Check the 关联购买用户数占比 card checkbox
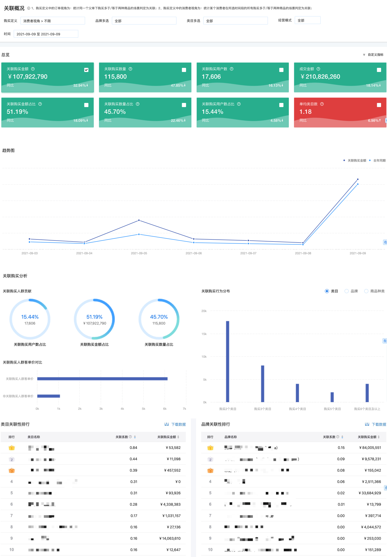This screenshot has height=557, width=387. pyautogui.click(x=281, y=105)
